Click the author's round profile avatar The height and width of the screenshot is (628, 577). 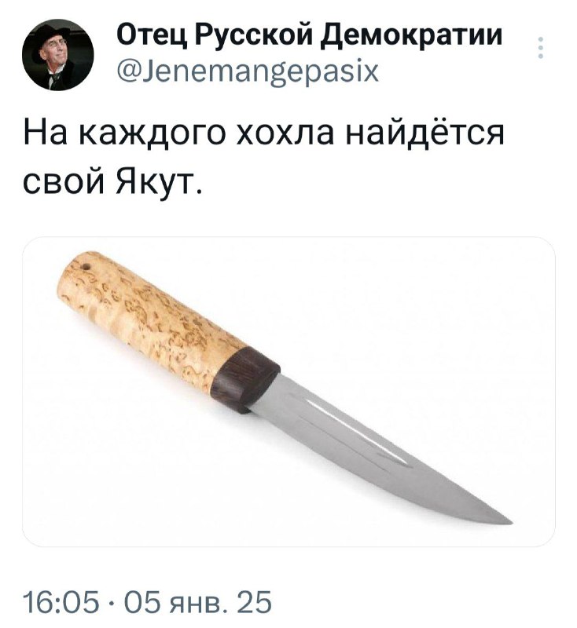pos(57,54)
